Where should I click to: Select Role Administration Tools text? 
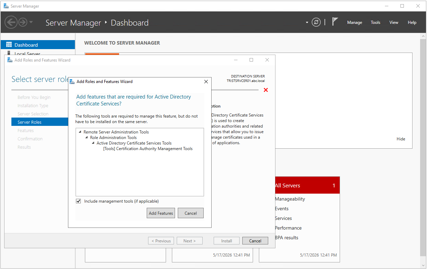coord(114,138)
